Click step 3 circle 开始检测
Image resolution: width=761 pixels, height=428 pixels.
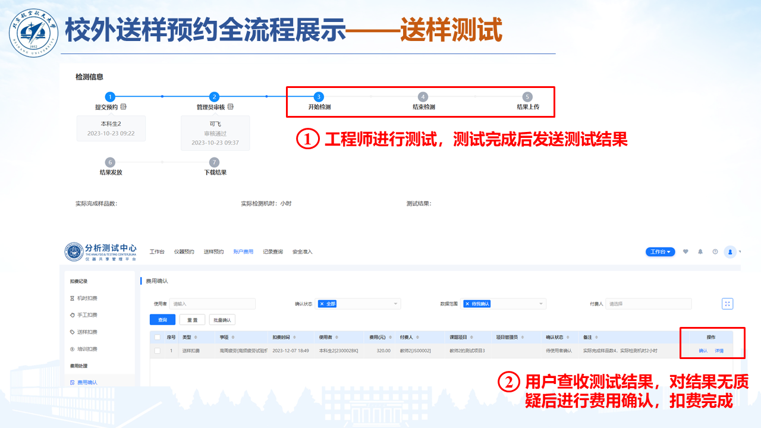pos(319,97)
